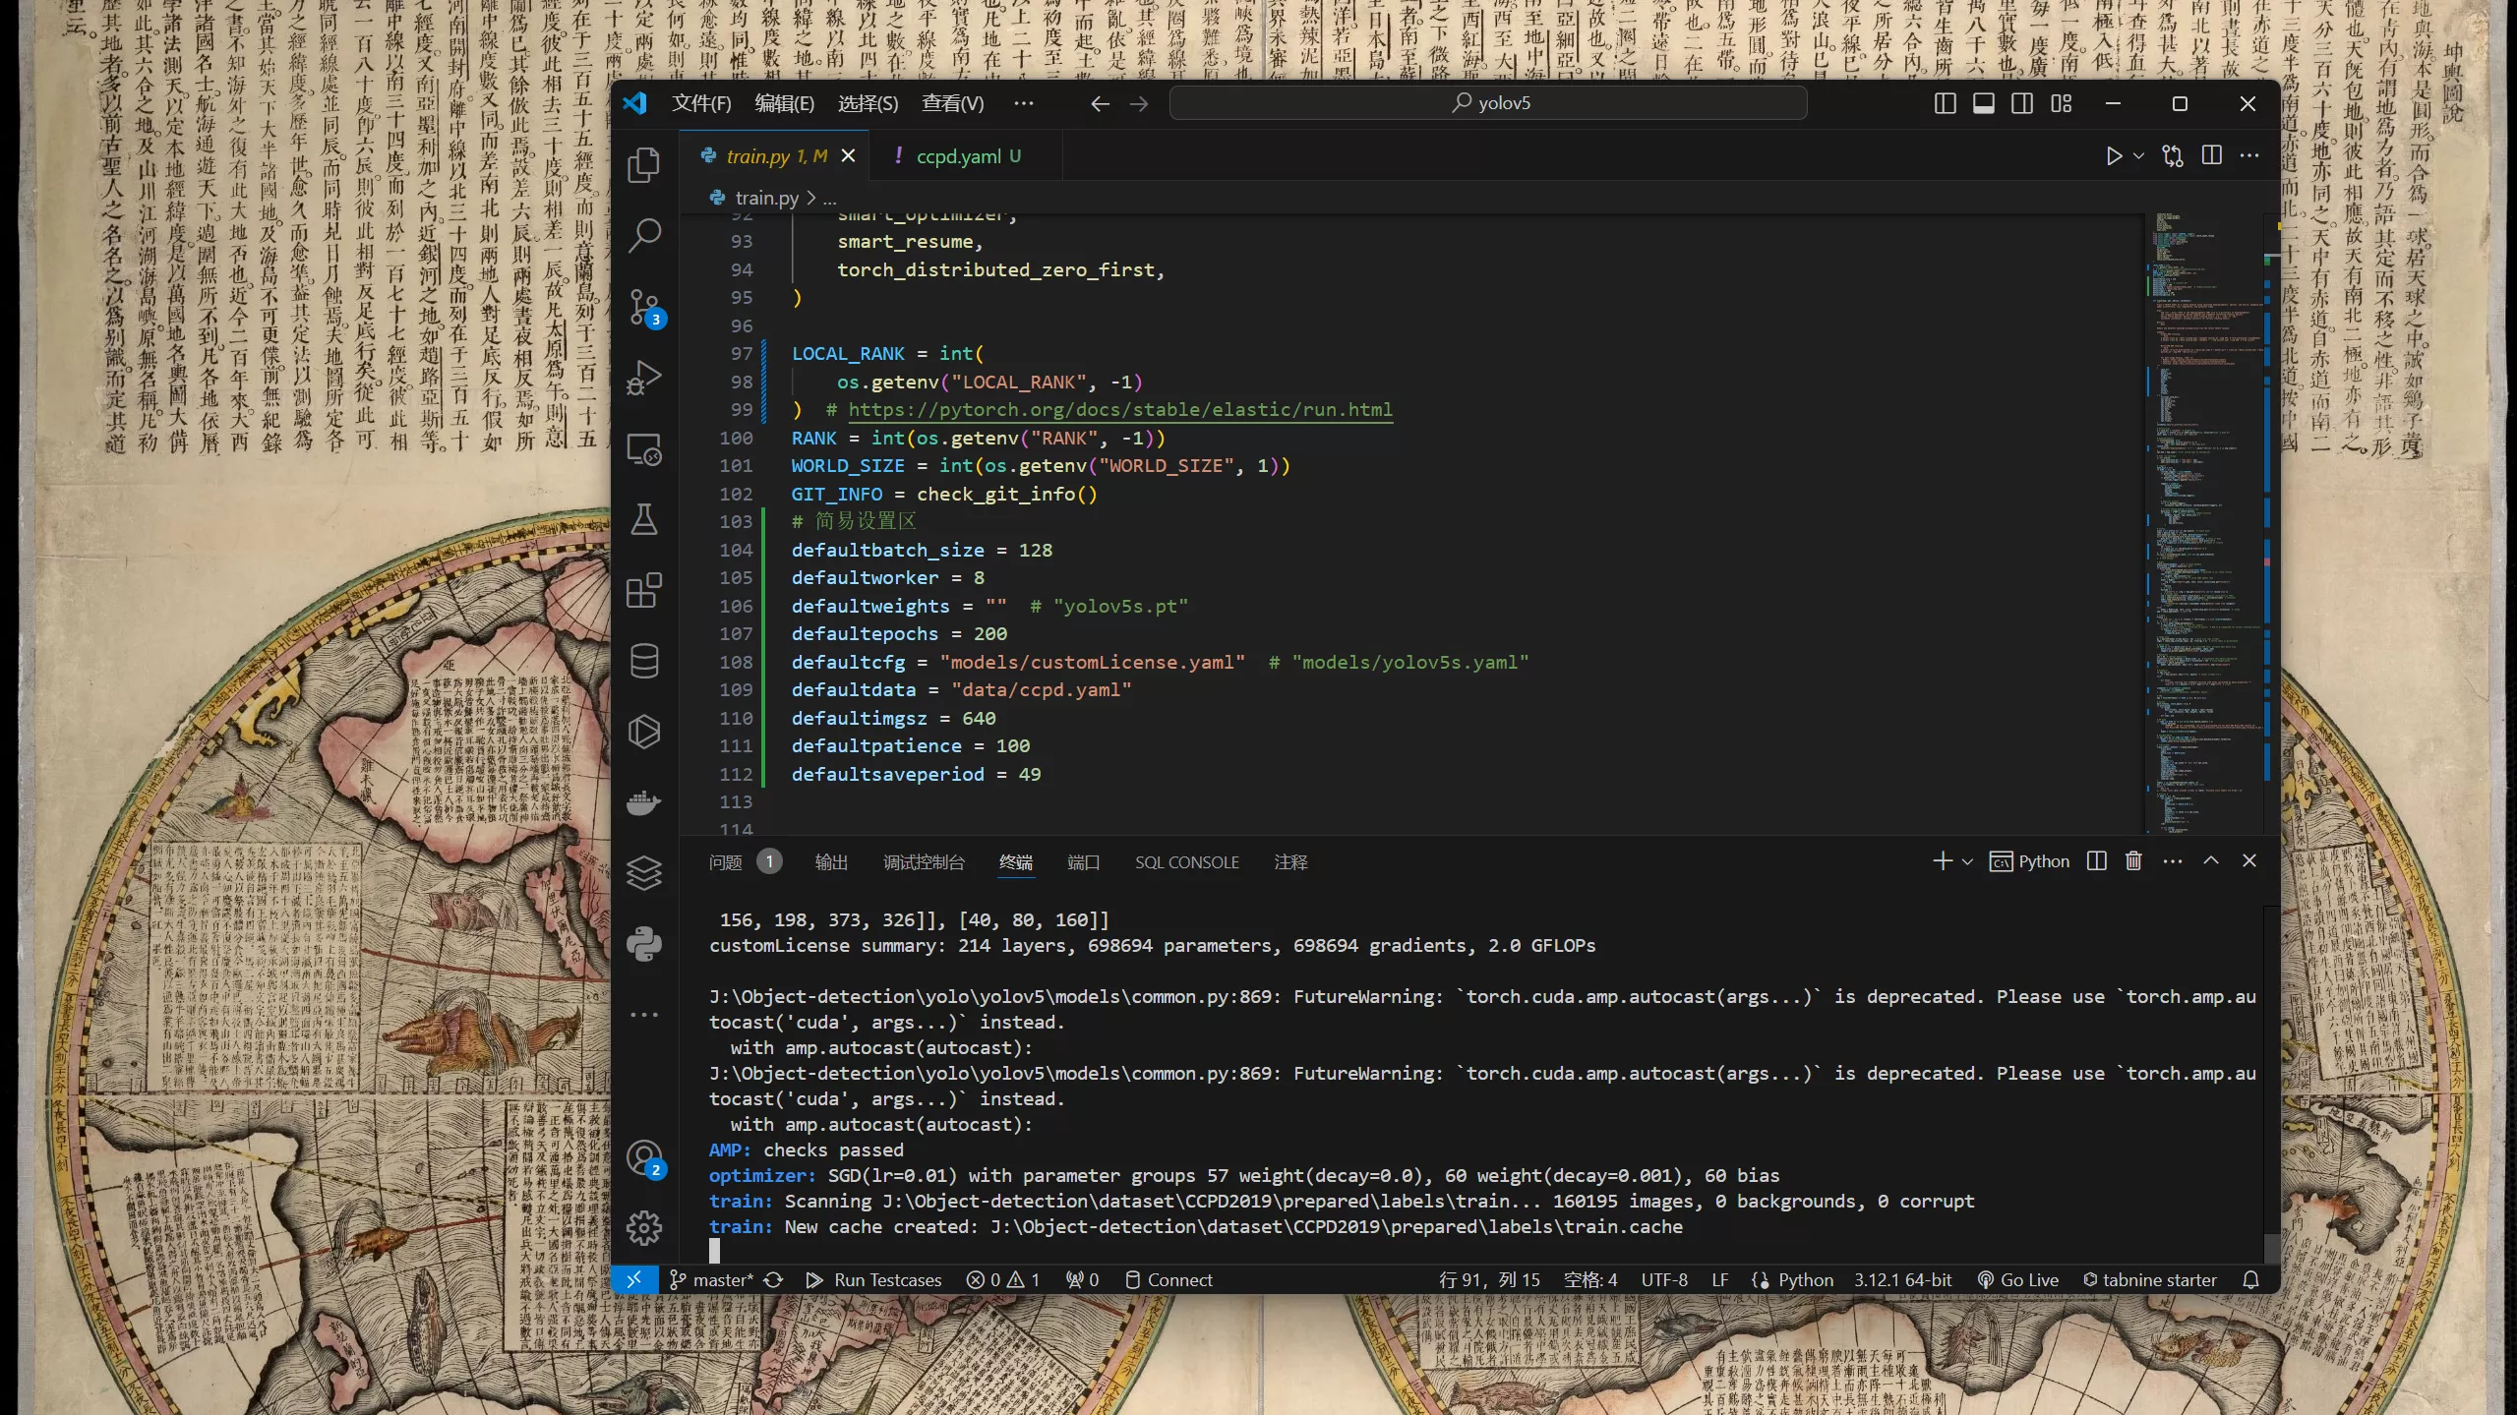Kill the terminal with trash icon
This screenshot has width=2517, height=1415.
coord(2133,861)
